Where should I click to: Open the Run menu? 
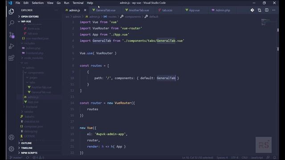coord(66,3)
